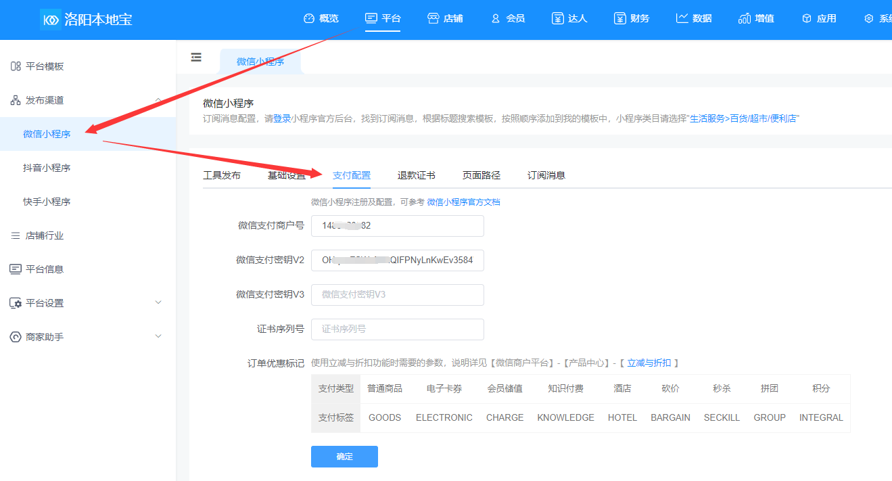The image size is (892, 481).
Task: Open 财务 in the top navigation
Action: (x=640, y=18)
